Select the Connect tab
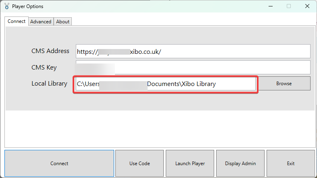Viewport: 317px width, 178px height. pos(17,21)
